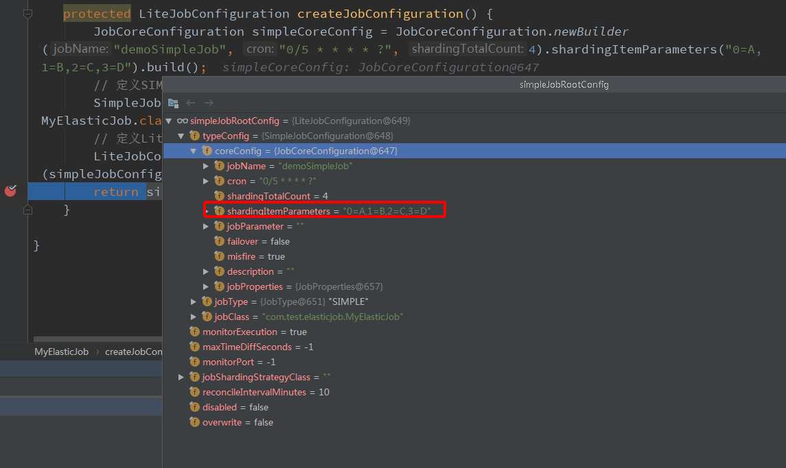Click the field icon beside monitorPort
Image resolution: width=786 pixels, height=468 pixels.
pos(194,361)
